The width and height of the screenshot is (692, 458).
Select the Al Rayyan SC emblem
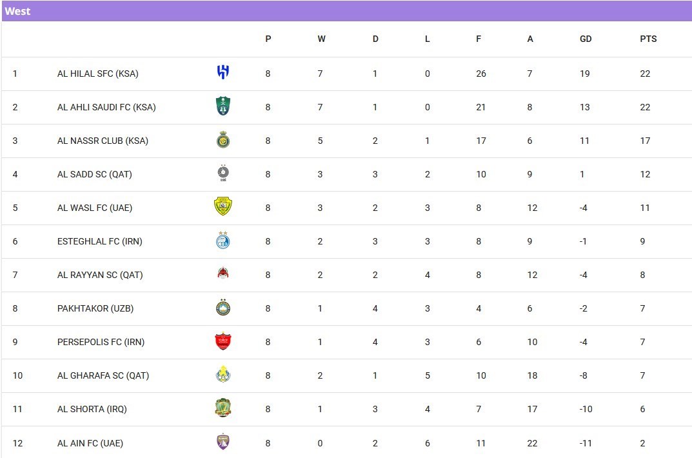222,274
